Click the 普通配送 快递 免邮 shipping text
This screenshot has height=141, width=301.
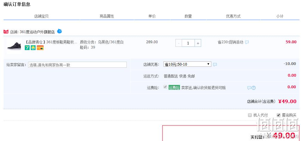179,76
